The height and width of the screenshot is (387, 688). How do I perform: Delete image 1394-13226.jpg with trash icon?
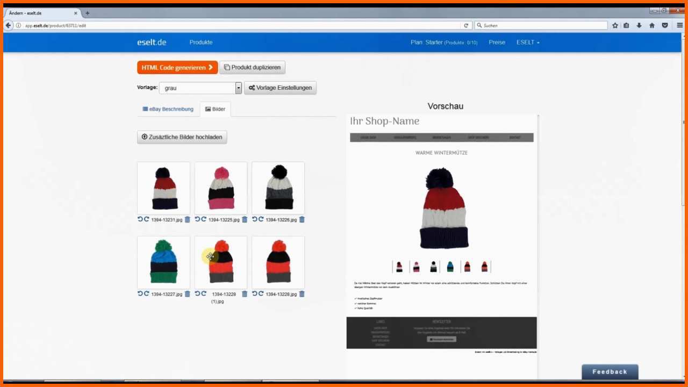pyautogui.click(x=302, y=219)
